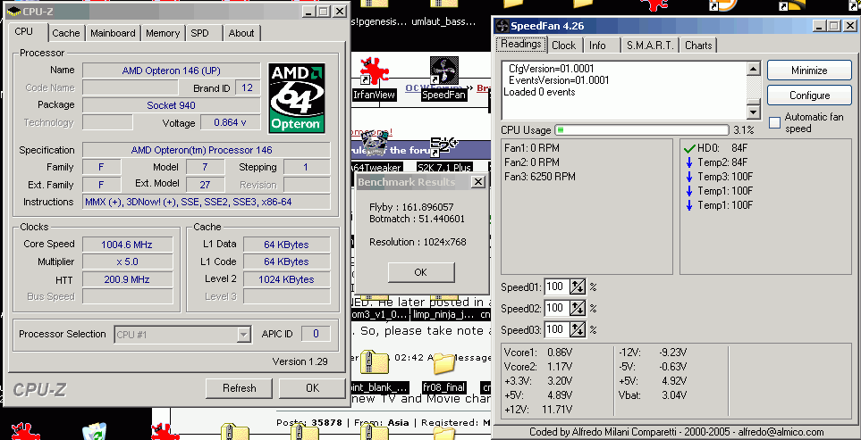This screenshot has width=861, height=440.
Task: Click the Temp3 blue down arrow icon
Action: (689, 177)
